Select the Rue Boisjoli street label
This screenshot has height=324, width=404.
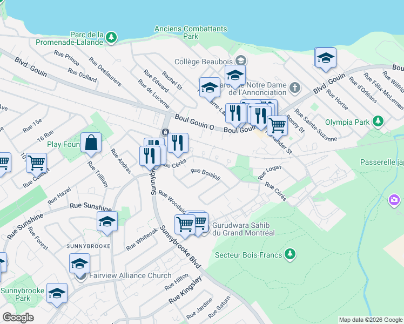[x=206, y=174]
